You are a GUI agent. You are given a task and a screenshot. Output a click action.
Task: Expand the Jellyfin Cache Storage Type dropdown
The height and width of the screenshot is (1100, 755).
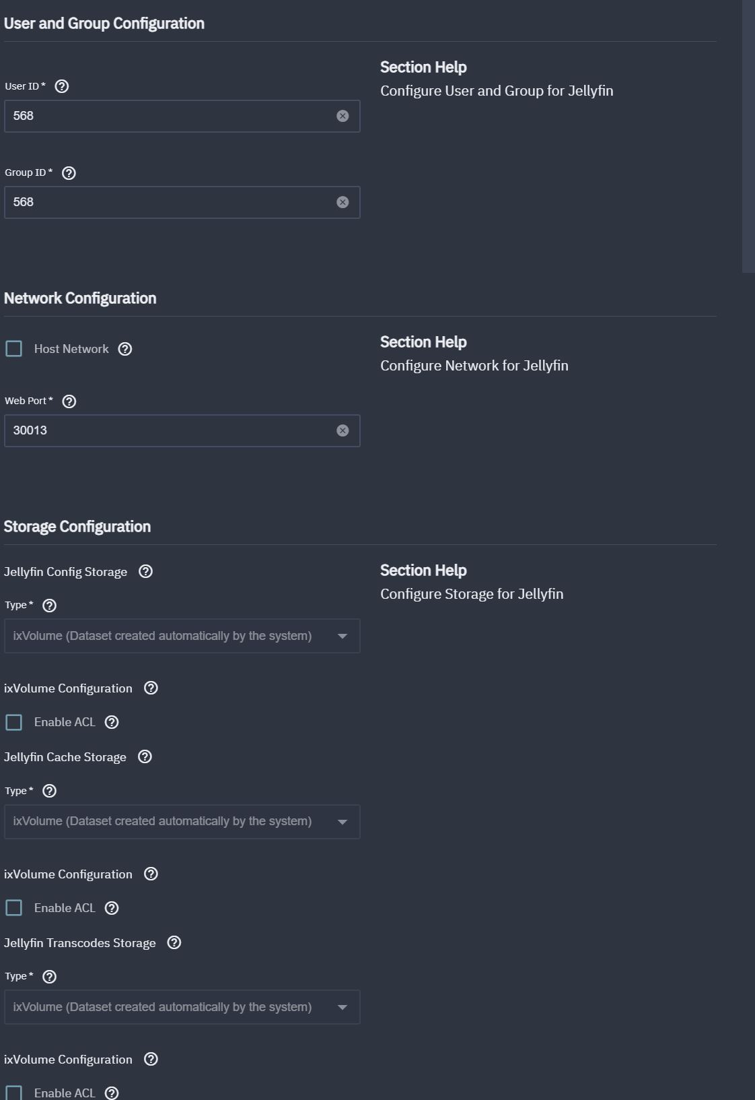pos(182,822)
